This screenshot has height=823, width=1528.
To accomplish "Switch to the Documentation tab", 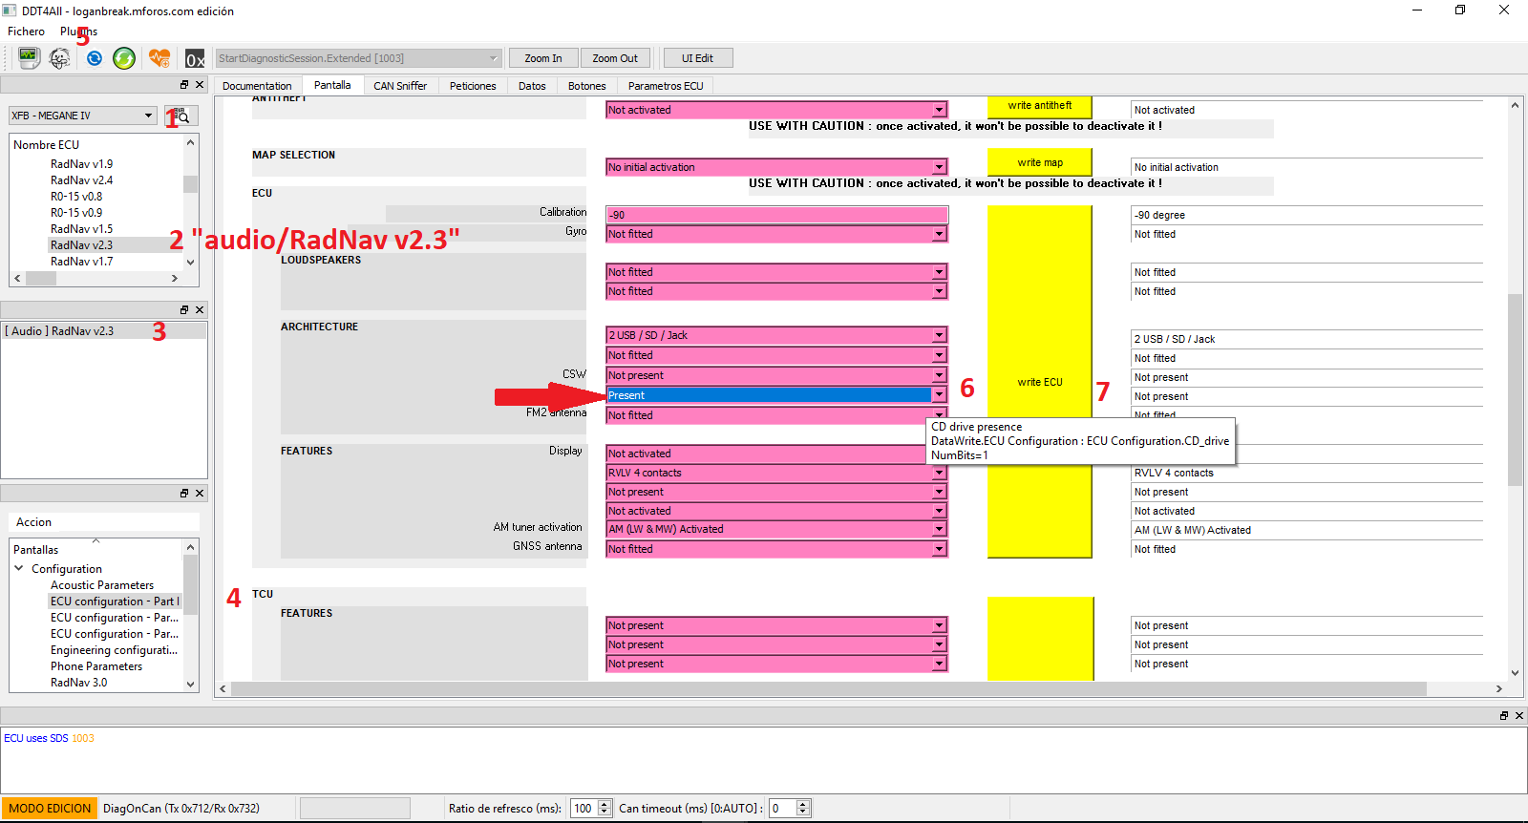I will [x=257, y=86].
